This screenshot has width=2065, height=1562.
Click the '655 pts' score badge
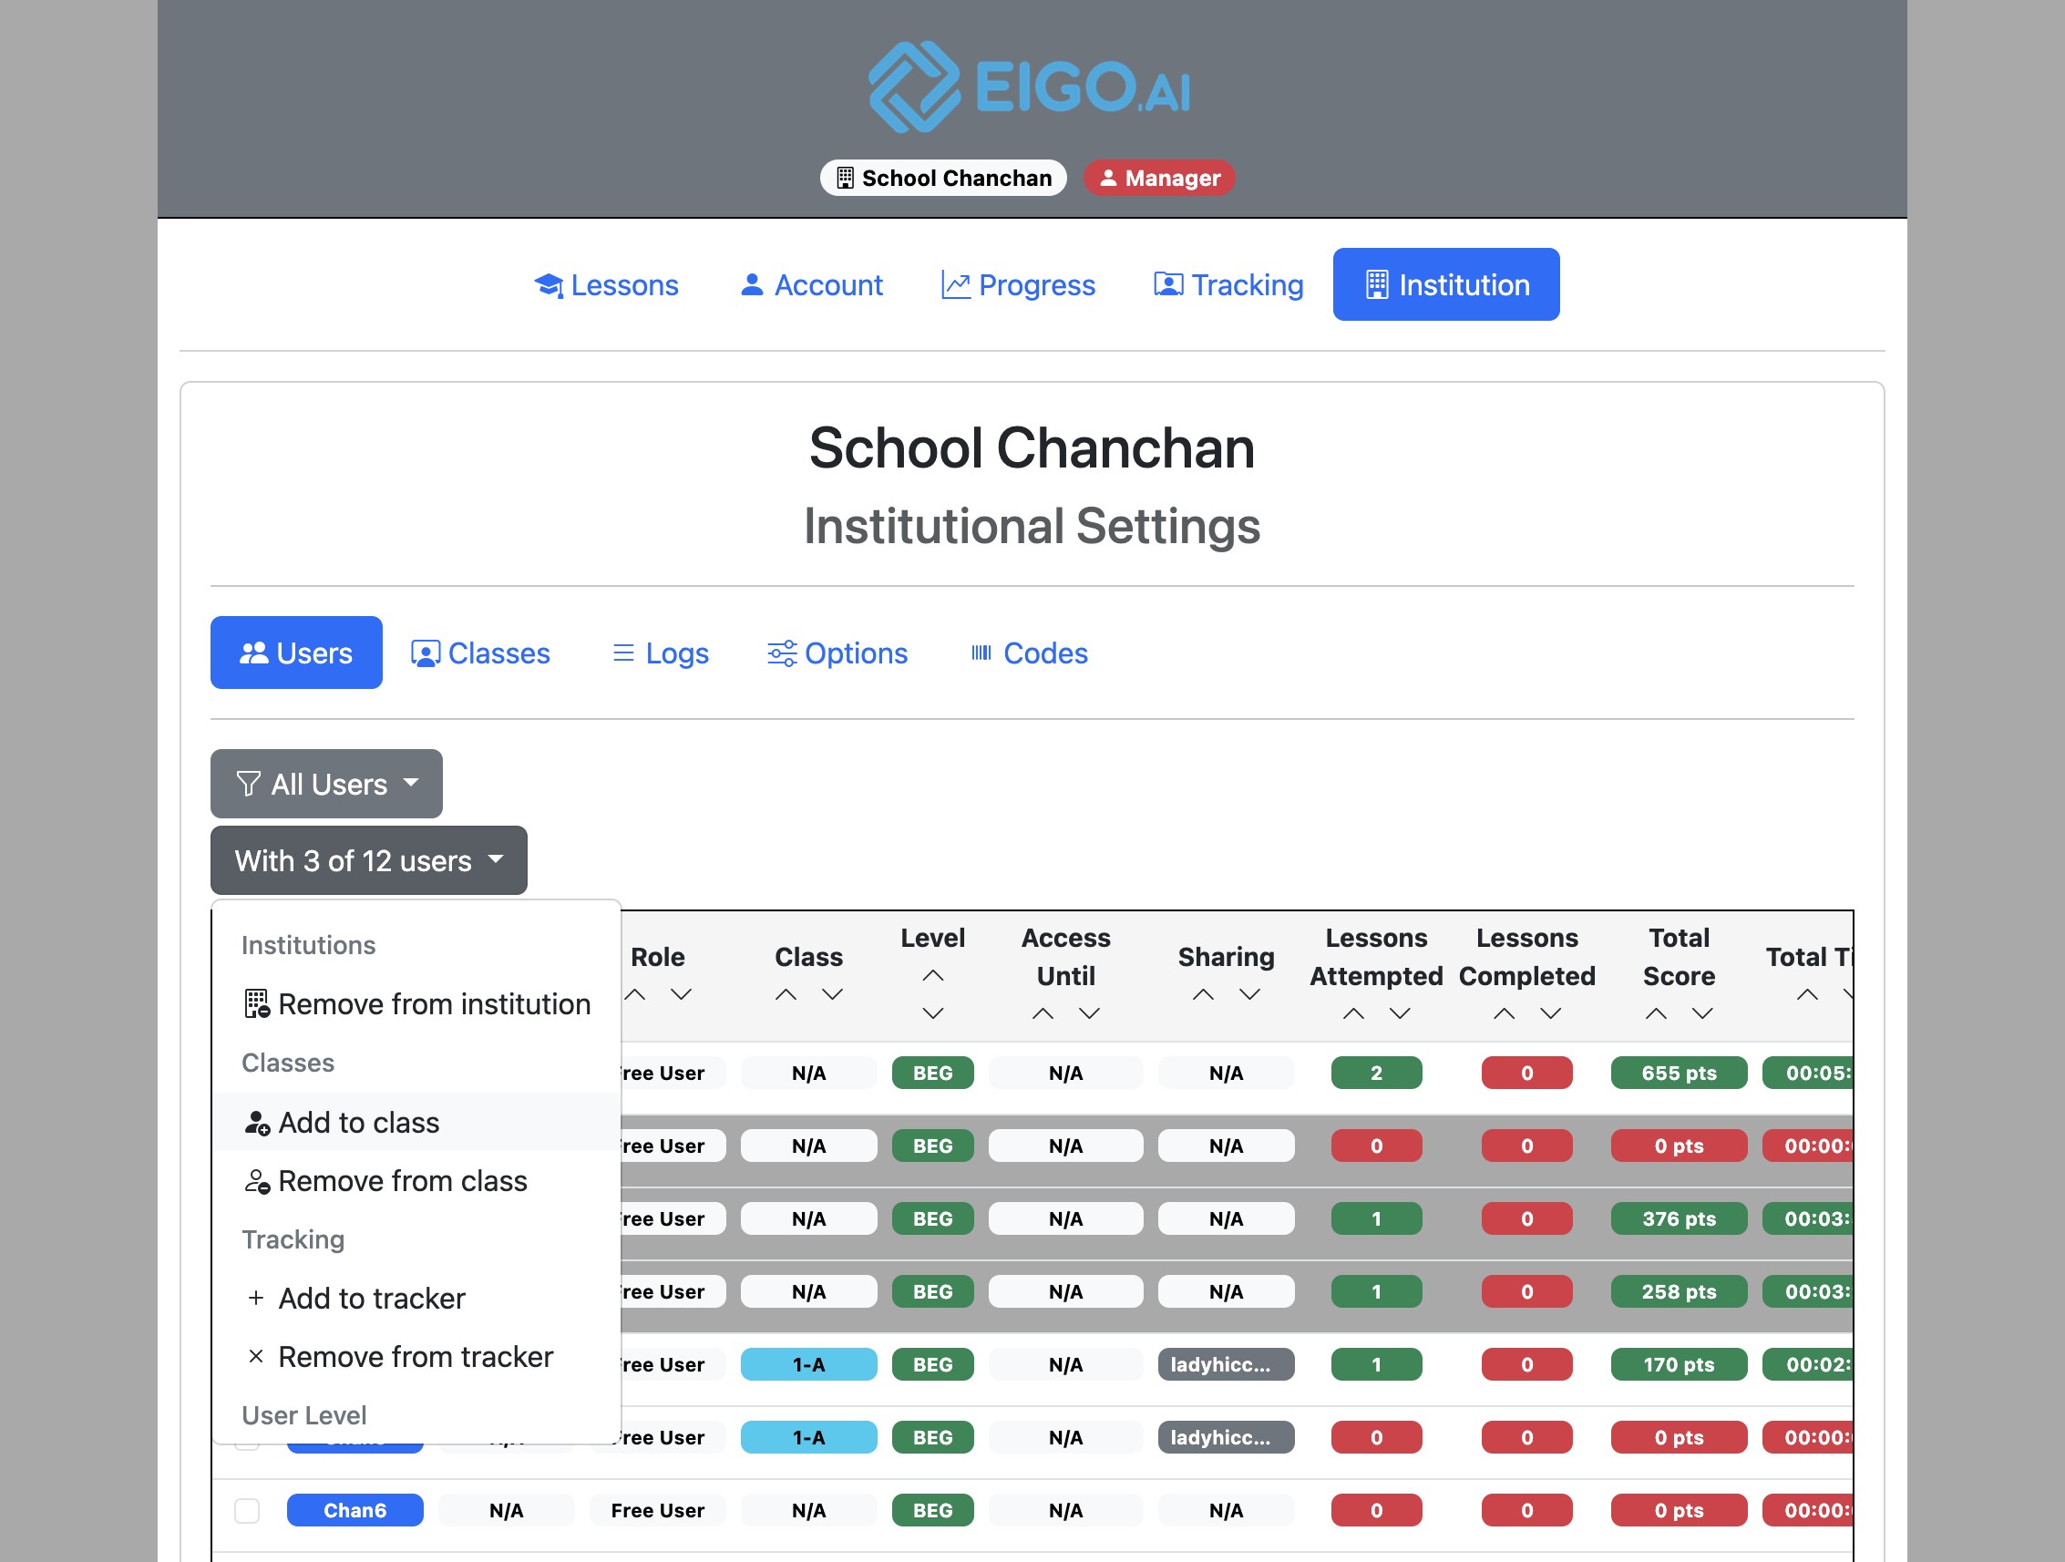[1679, 1073]
